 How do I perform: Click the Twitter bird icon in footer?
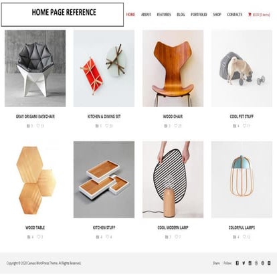(x=244, y=263)
